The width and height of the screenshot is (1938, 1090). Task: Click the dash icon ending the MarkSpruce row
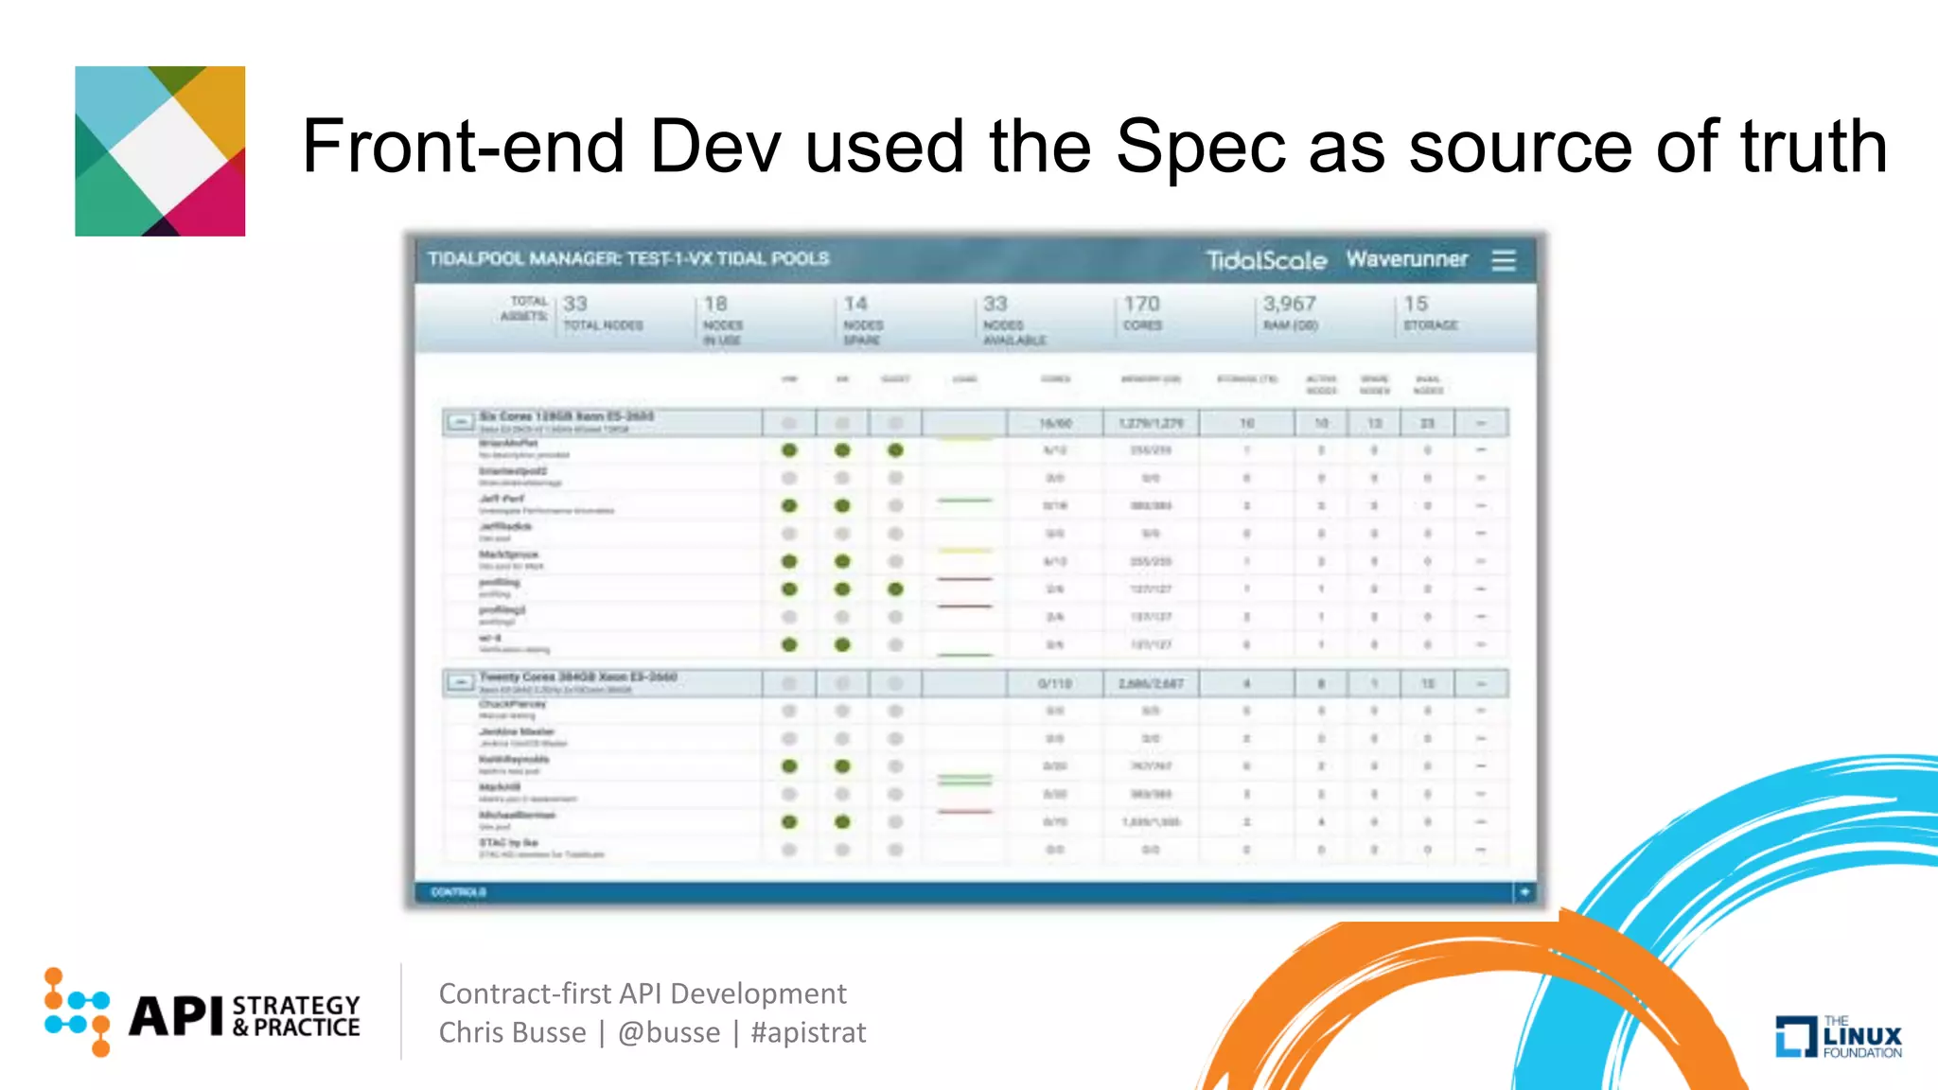click(x=1481, y=562)
